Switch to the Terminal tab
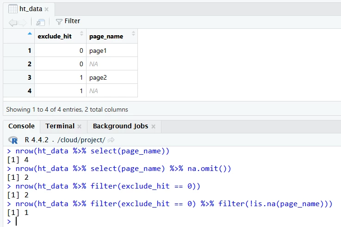Viewport: 341px width, 227px height. pyautogui.click(x=60, y=126)
